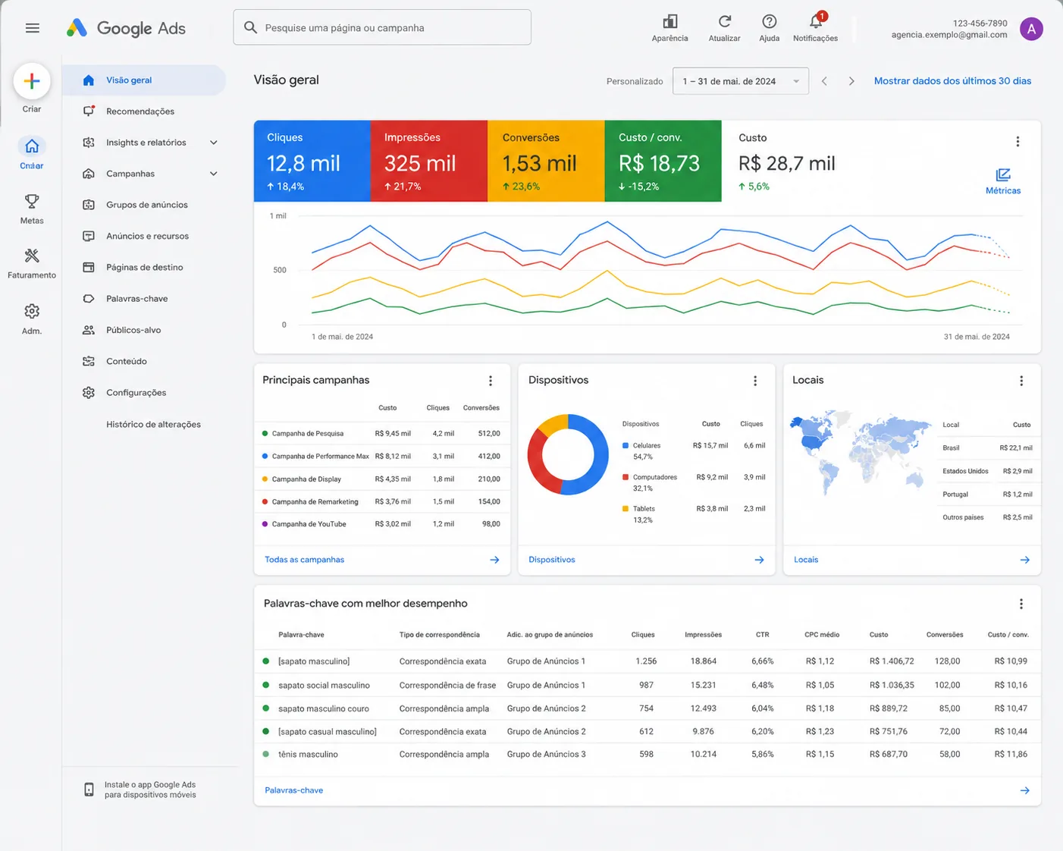Click the Criar plus button

pos(32,81)
